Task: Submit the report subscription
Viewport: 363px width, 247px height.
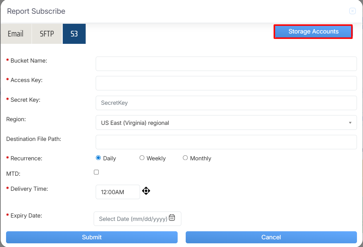Action: click(92, 237)
